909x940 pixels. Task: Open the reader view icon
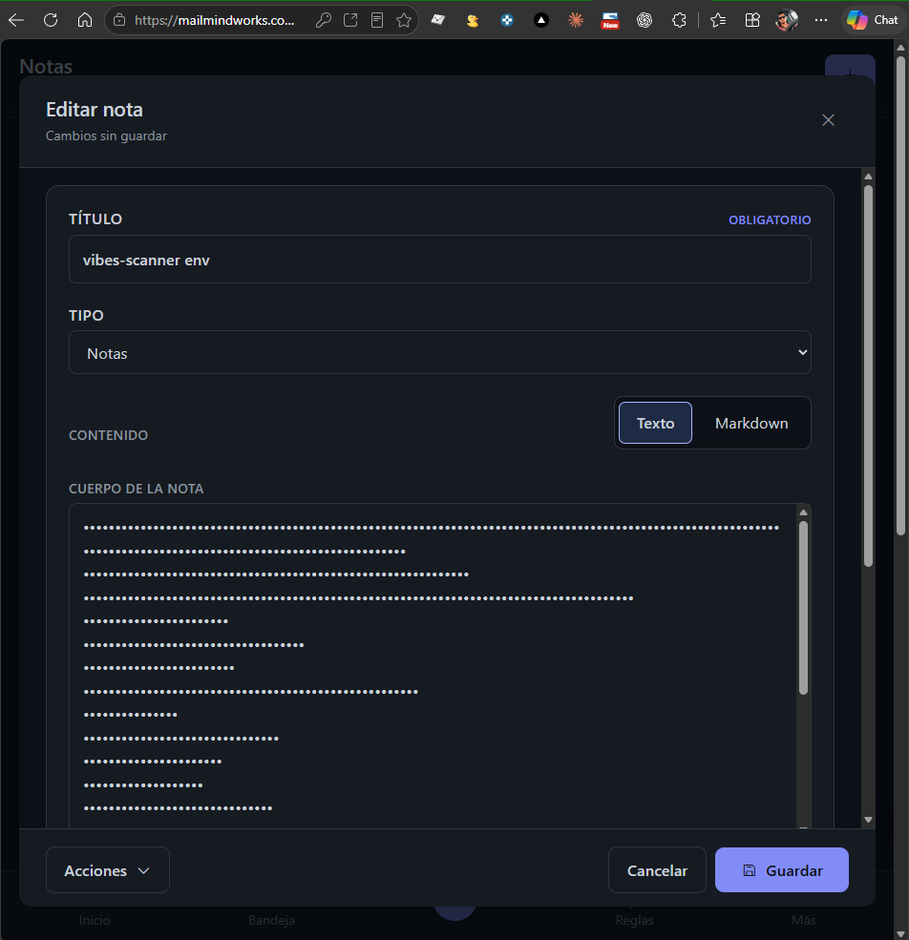(x=377, y=20)
